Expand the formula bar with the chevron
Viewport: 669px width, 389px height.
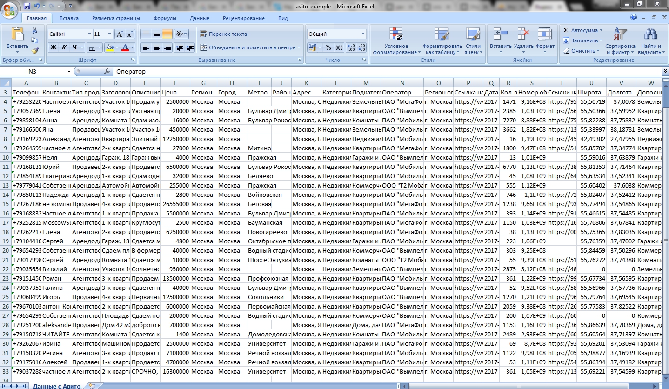(665, 71)
